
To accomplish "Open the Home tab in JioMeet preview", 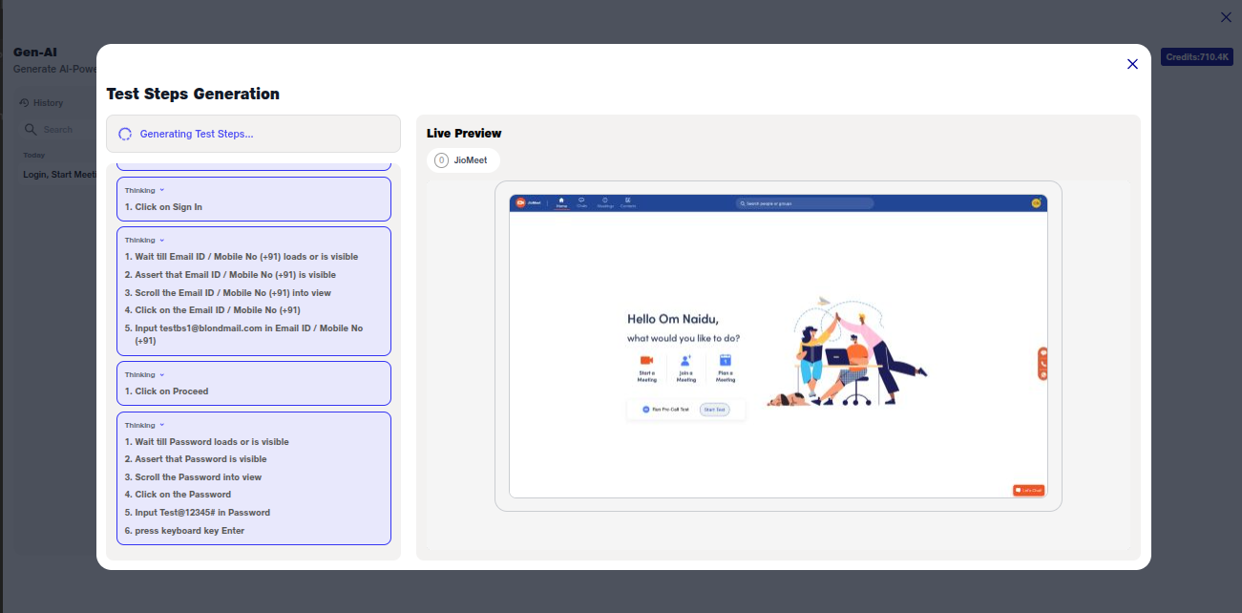I will pos(561,202).
